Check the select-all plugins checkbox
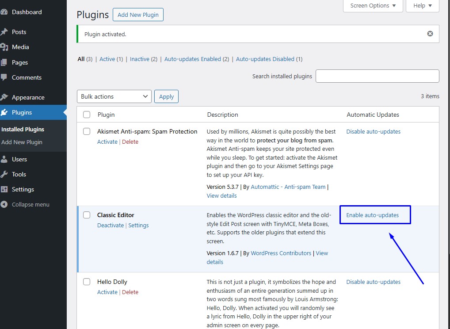This screenshot has width=450, height=329. tap(87, 114)
